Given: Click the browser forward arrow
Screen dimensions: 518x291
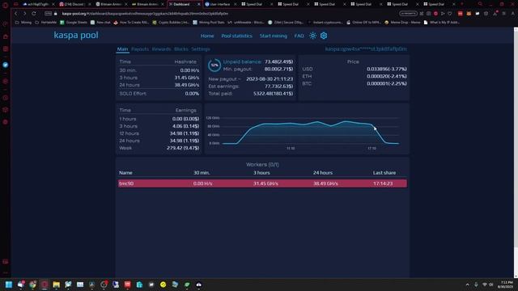Looking at the screenshot, I should (24, 14).
